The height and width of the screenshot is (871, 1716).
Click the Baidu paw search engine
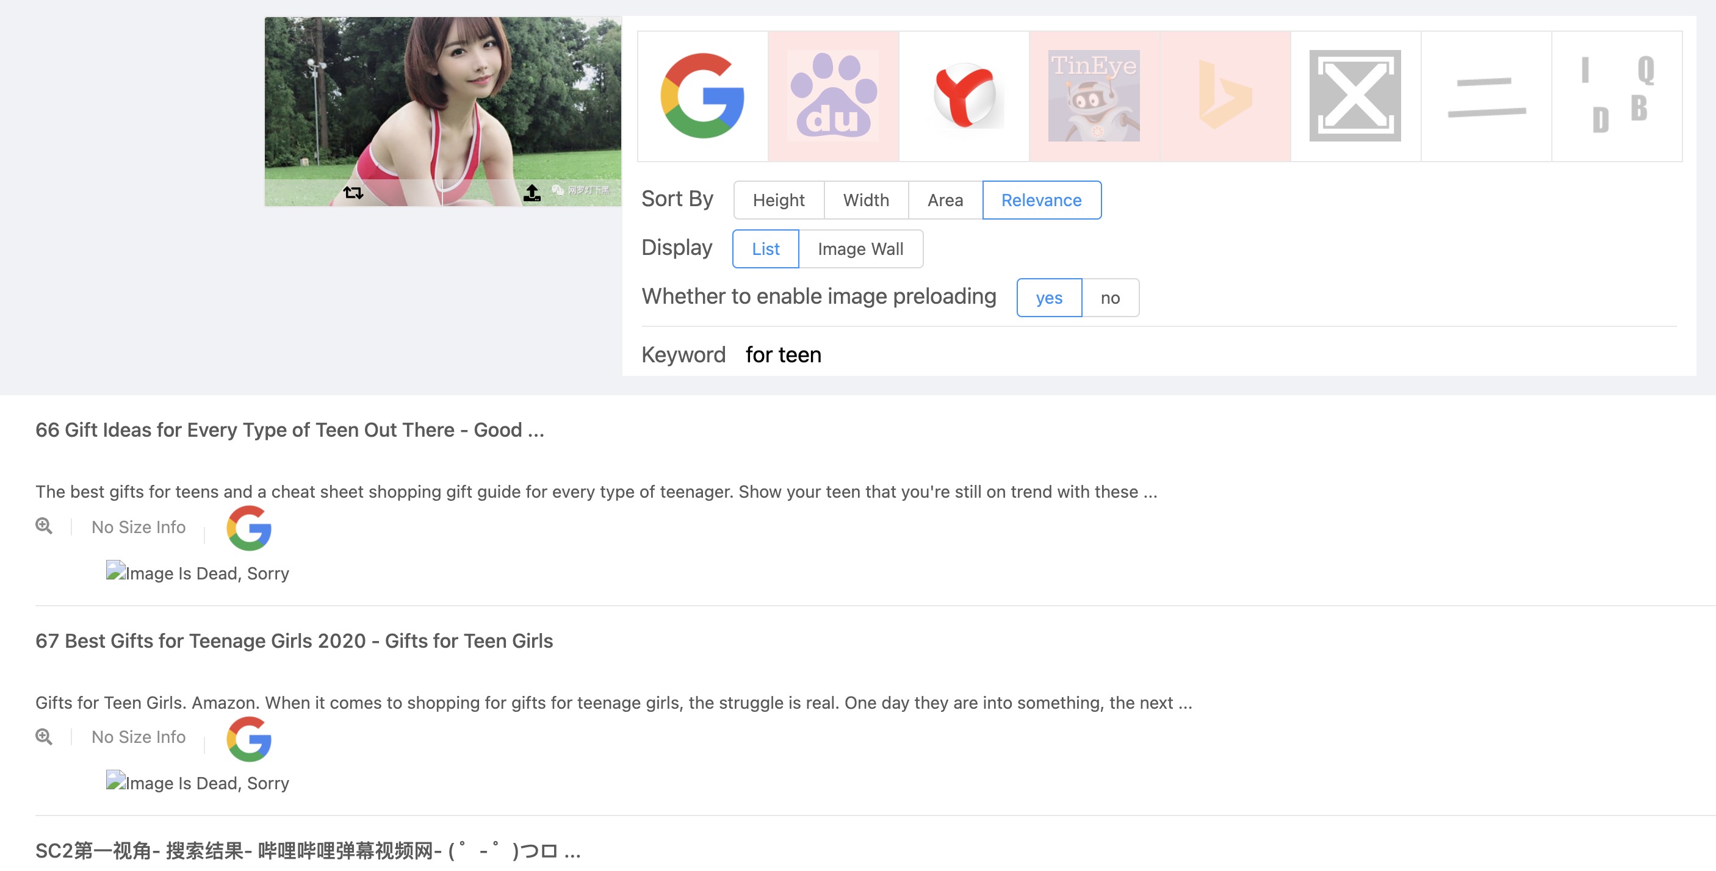click(833, 96)
